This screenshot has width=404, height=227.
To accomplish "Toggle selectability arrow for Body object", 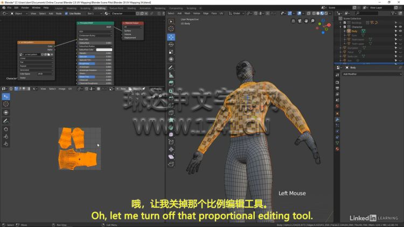I will click(396, 31).
